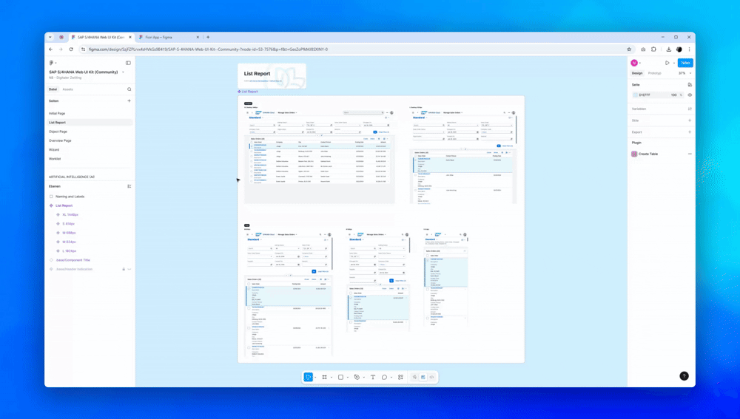Screen dimensions: 740x419
Task: Click the page color swatch D1EFFF
Action: pyautogui.click(x=635, y=95)
